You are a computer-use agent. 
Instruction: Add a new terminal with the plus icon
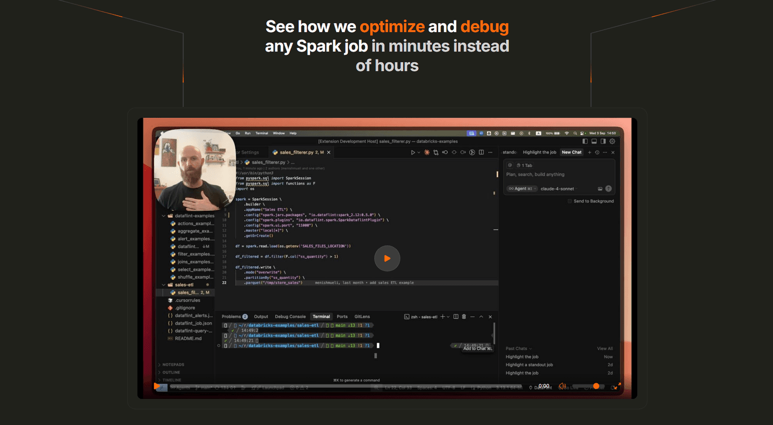[442, 317]
